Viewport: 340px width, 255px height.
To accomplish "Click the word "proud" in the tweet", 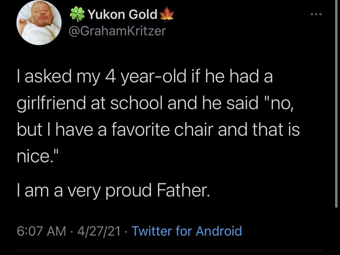I will coord(128,191).
